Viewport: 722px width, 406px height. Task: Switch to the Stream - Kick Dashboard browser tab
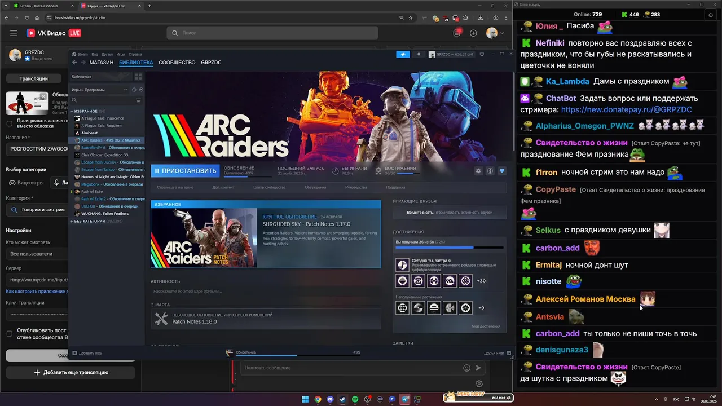42,6
